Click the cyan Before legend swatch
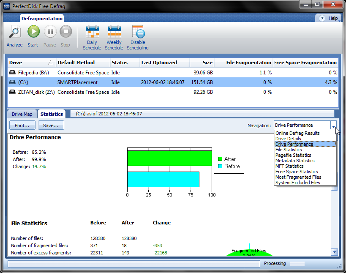346x273 pixels. pos(220,166)
